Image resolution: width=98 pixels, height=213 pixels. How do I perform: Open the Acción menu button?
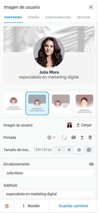click(x=31, y=206)
